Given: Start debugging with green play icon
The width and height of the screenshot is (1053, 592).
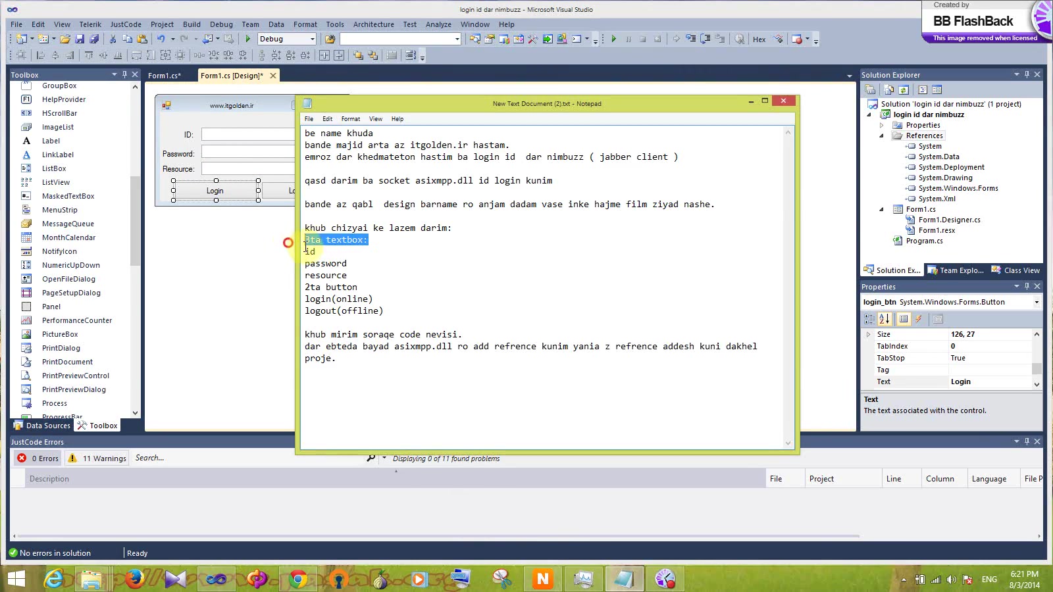Looking at the screenshot, I should (247, 39).
